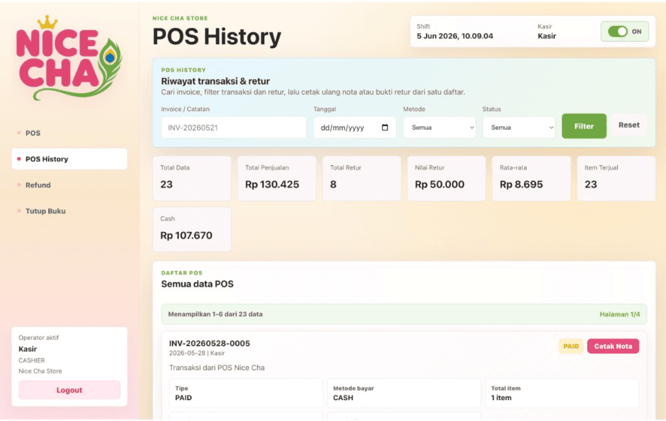Viewport: 666px width, 421px height.
Task: Click Cetak Nota for INV-20260528-0005
Action: tap(613, 346)
